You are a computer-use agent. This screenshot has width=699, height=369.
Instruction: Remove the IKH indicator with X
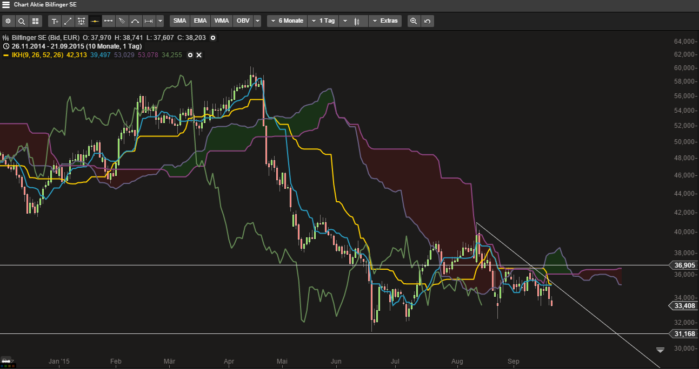199,55
